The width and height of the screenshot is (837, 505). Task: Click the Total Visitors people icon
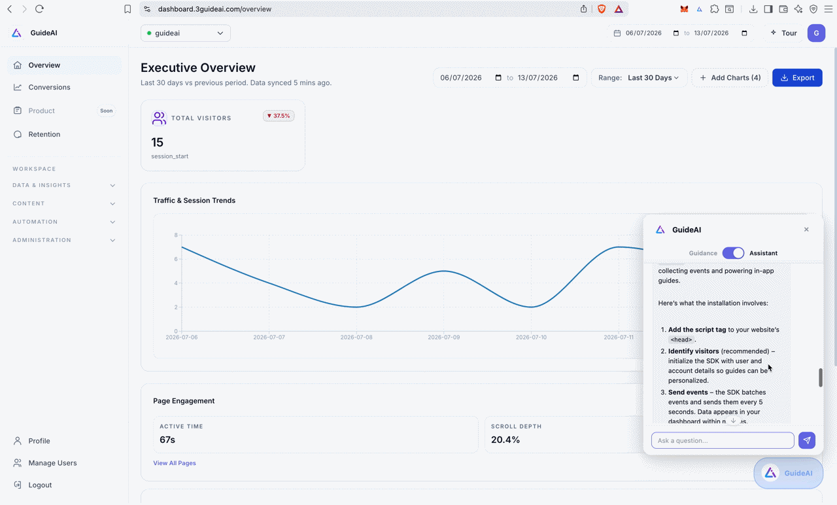click(x=159, y=118)
